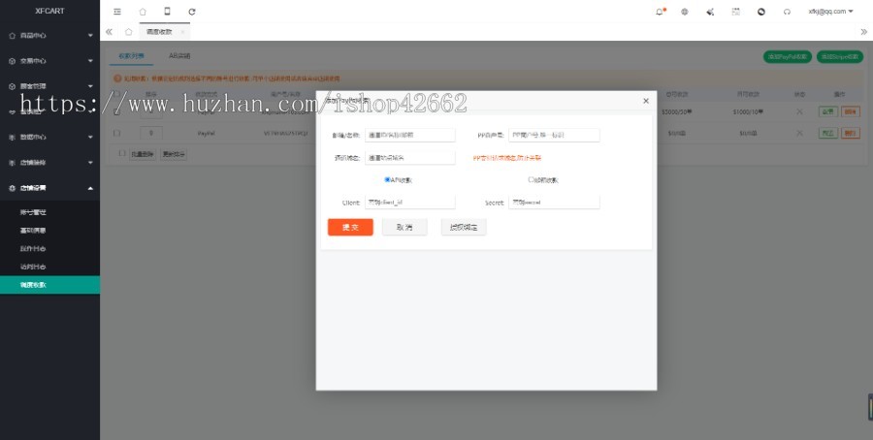Image resolution: width=873 pixels, height=440 pixels.
Task: Click status X in $0/0单 row
Action: (x=799, y=133)
